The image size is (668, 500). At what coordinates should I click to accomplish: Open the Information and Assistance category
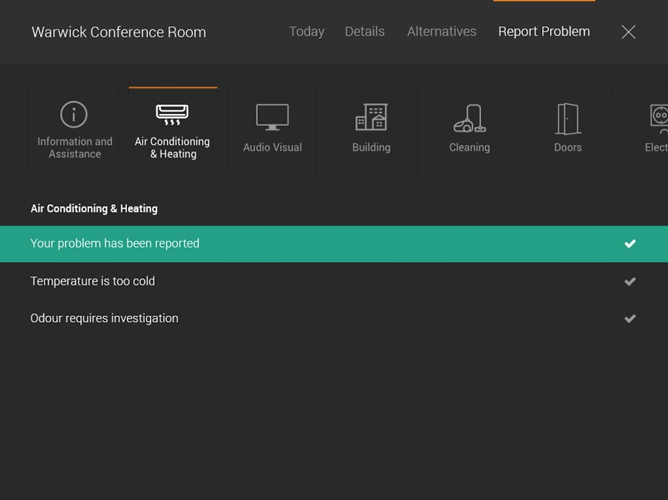(74, 131)
